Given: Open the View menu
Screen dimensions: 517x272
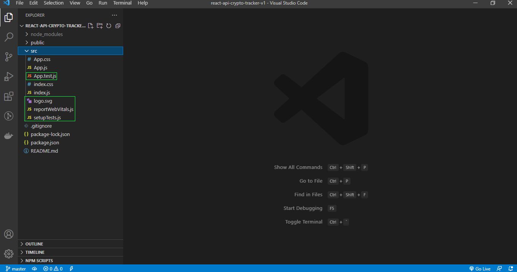Looking at the screenshot, I should click(75, 3).
